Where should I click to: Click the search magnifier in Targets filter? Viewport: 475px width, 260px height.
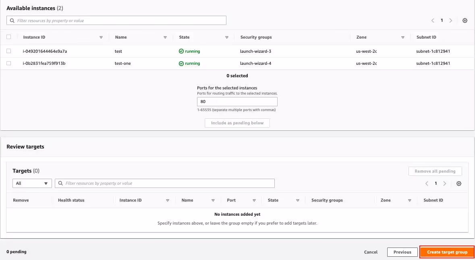[x=60, y=183]
